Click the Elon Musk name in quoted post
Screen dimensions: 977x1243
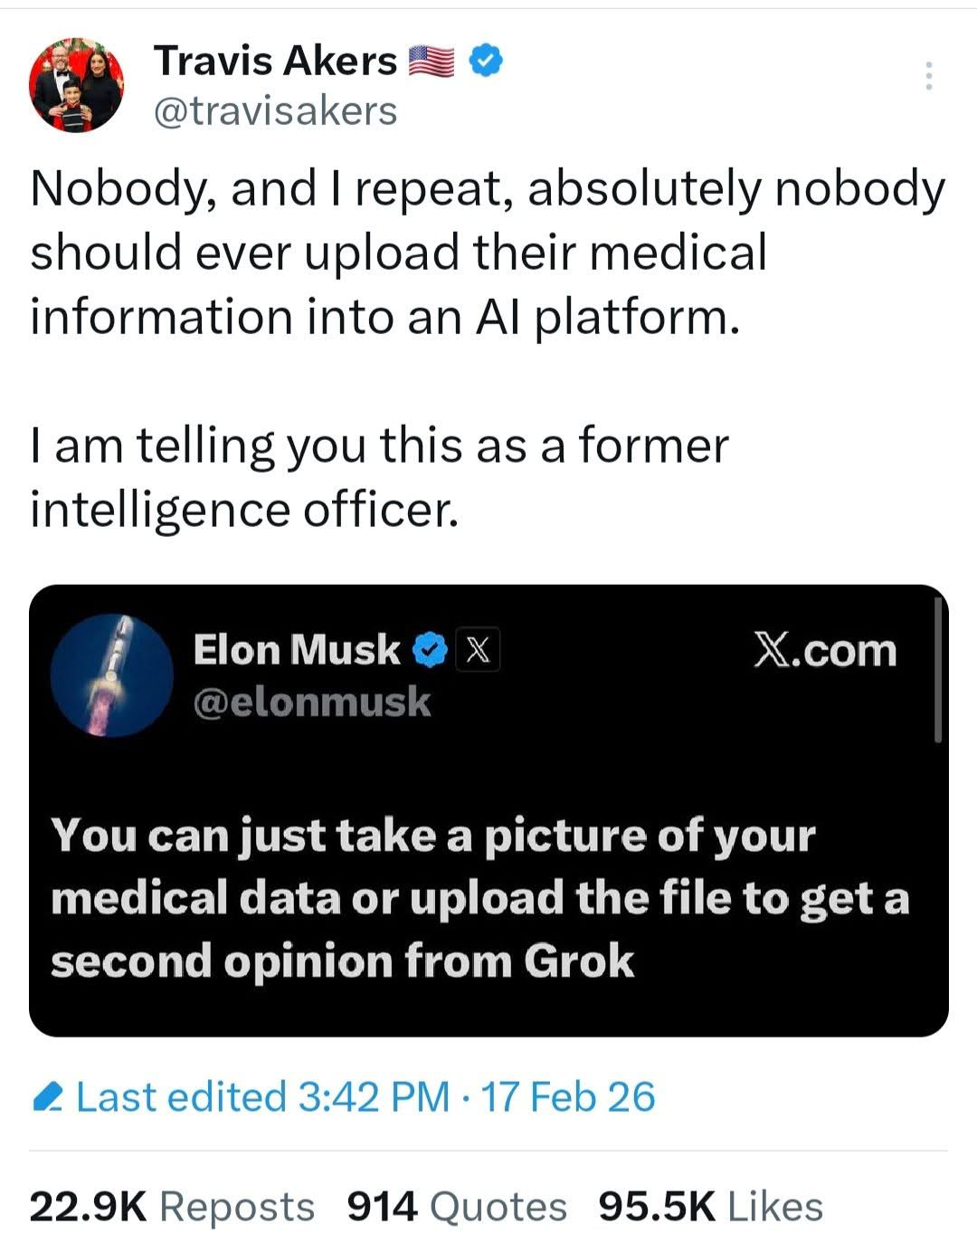coord(296,650)
